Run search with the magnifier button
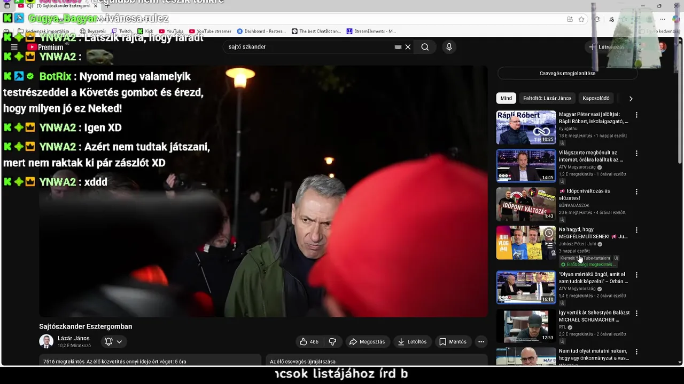 [425, 47]
